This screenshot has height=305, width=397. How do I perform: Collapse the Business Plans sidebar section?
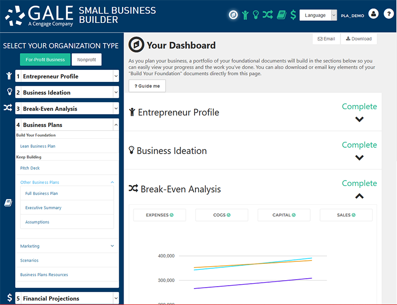pyautogui.click(x=67, y=125)
